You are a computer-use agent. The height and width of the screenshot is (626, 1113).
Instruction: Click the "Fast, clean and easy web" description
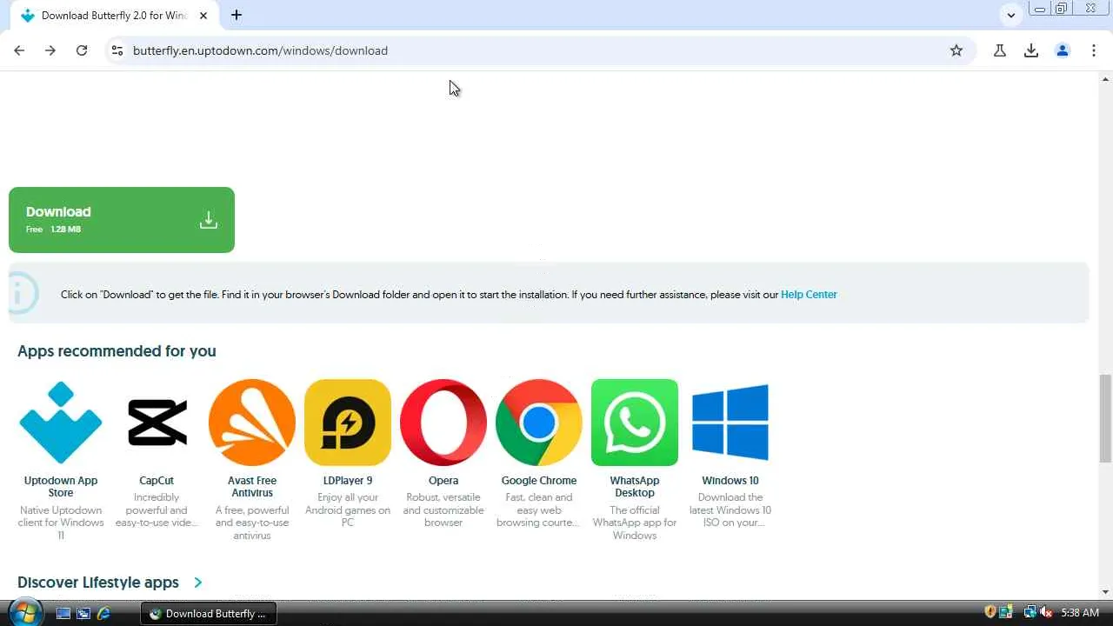tap(539, 510)
